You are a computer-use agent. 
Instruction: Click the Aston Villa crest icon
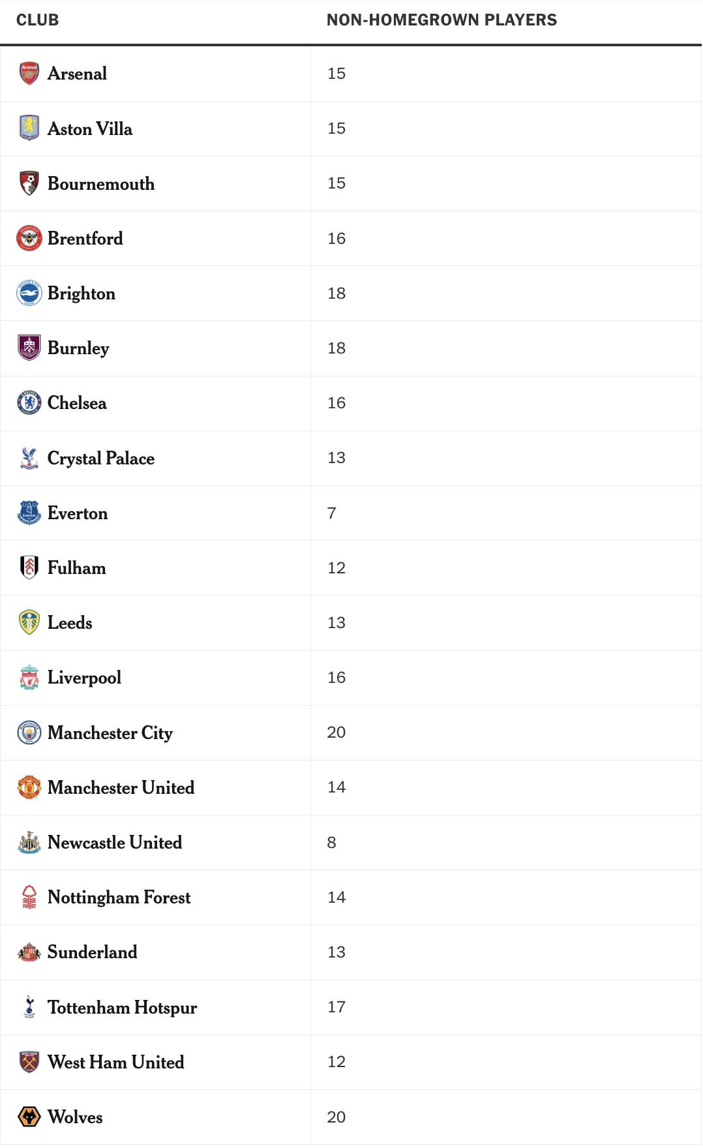[29, 128]
